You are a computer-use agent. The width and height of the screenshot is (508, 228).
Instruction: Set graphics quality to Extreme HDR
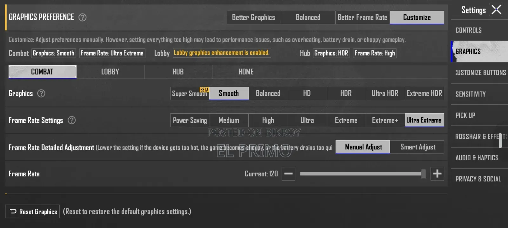(424, 93)
